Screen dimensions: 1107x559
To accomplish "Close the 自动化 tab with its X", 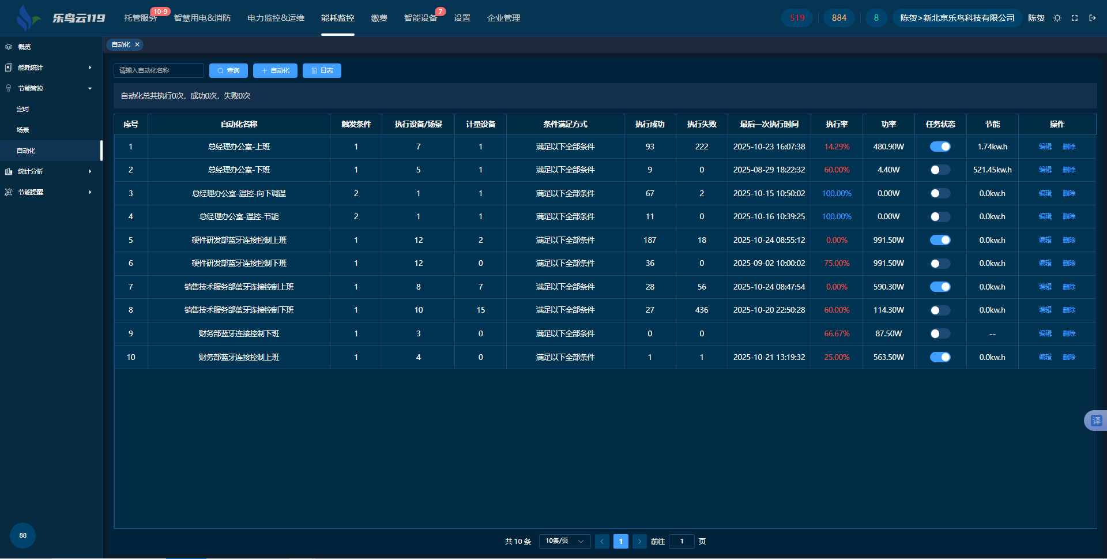I will click(x=137, y=44).
